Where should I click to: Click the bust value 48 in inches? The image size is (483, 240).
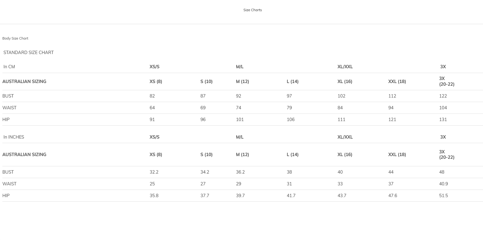pyautogui.click(x=442, y=172)
